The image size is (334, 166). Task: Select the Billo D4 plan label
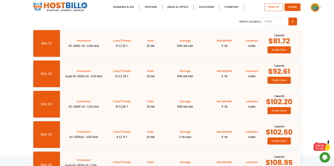(46, 135)
